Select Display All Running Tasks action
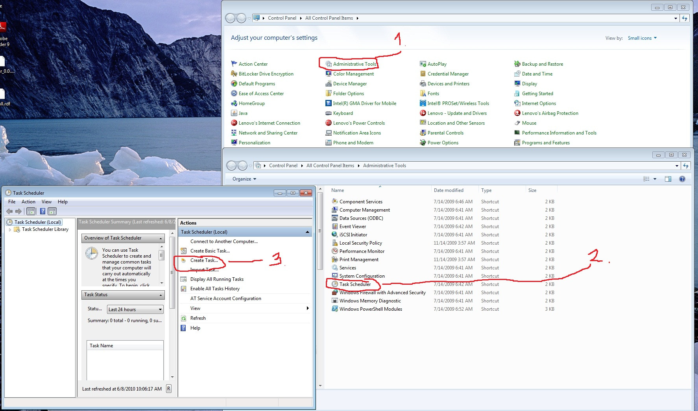The height and width of the screenshot is (411, 698). [x=217, y=279]
